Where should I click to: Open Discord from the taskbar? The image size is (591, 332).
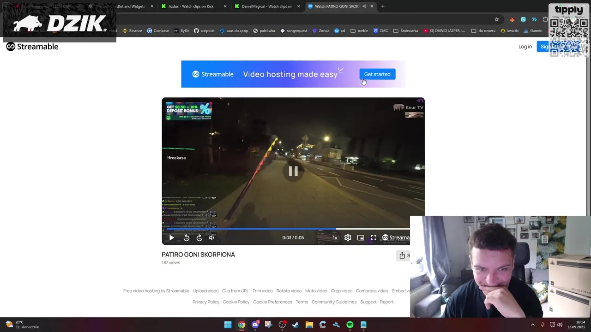255,325
